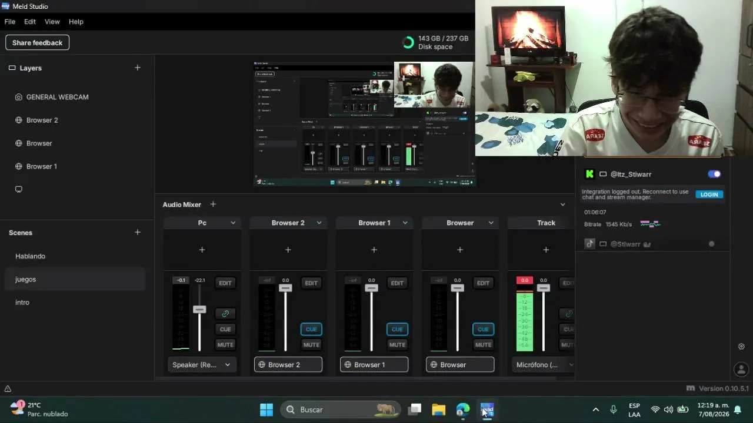Add a new scene with the plus icon
This screenshot has height=423, width=753.
[138, 232]
